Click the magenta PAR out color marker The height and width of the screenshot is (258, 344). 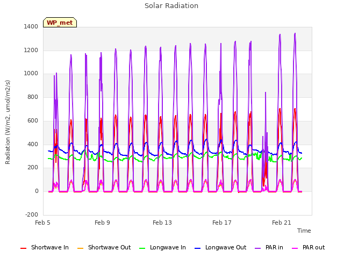pyautogui.click(x=295, y=248)
